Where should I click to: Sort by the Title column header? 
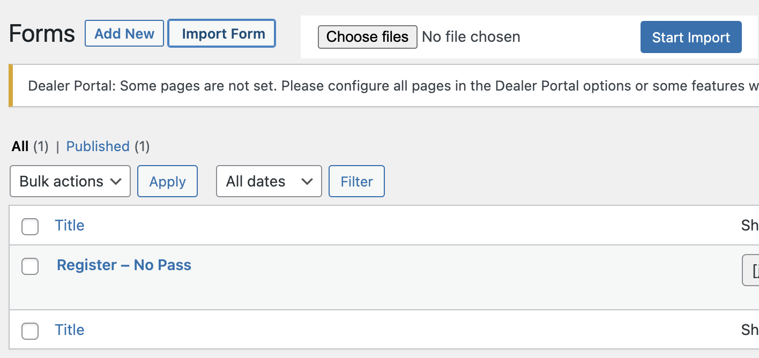pos(70,225)
